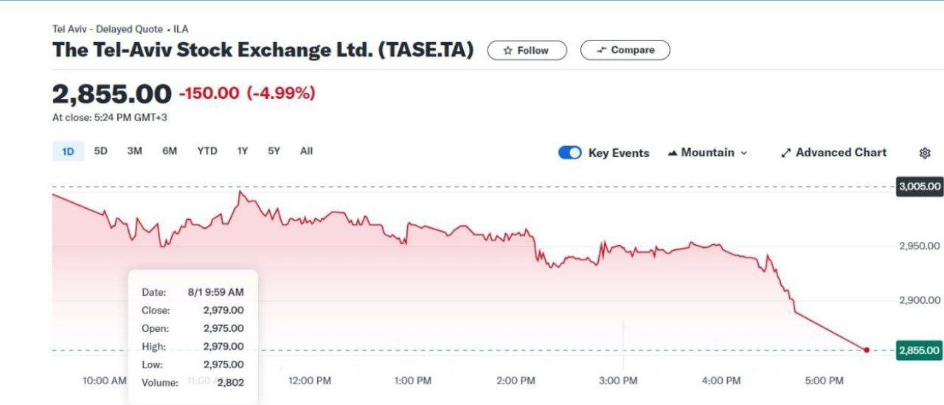The height and width of the screenshot is (405, 944).
Task: Click the Follow star button
Action: 527,50
